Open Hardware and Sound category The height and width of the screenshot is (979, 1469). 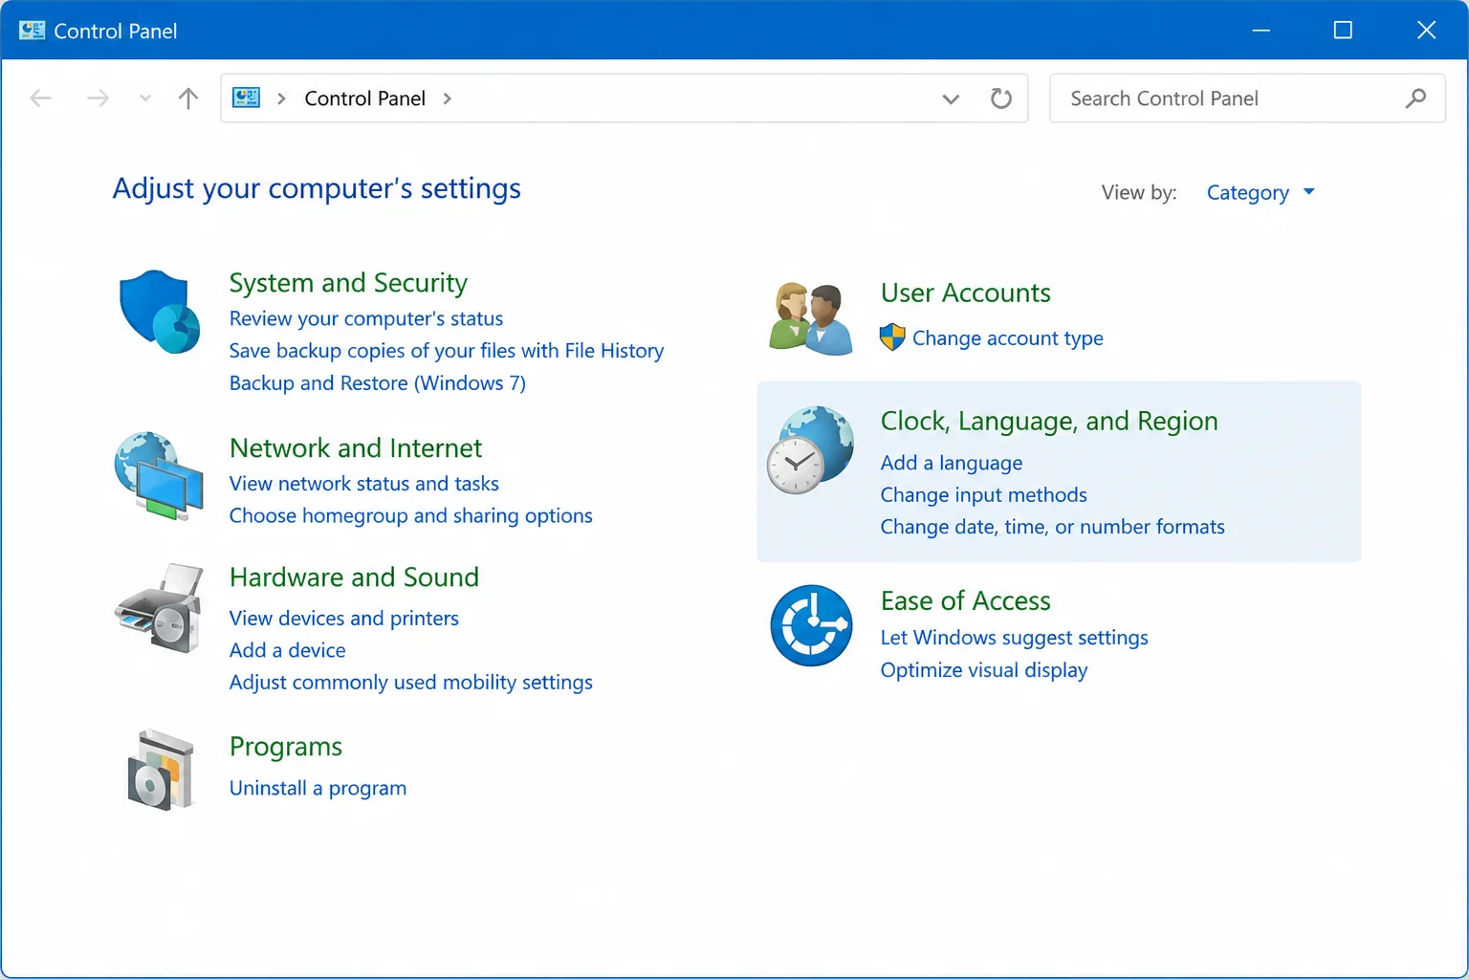(354, 577)
